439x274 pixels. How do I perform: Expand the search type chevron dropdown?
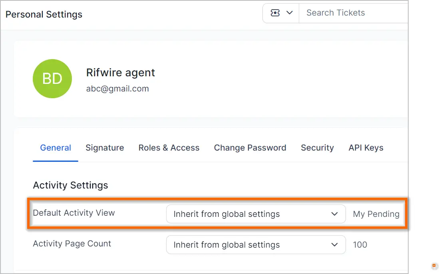290,13
